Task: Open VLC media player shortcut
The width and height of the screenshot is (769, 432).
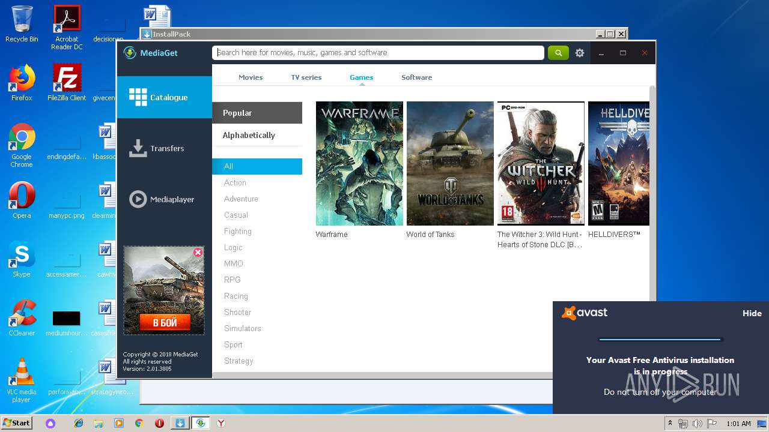Action: (x=22, y=380)
